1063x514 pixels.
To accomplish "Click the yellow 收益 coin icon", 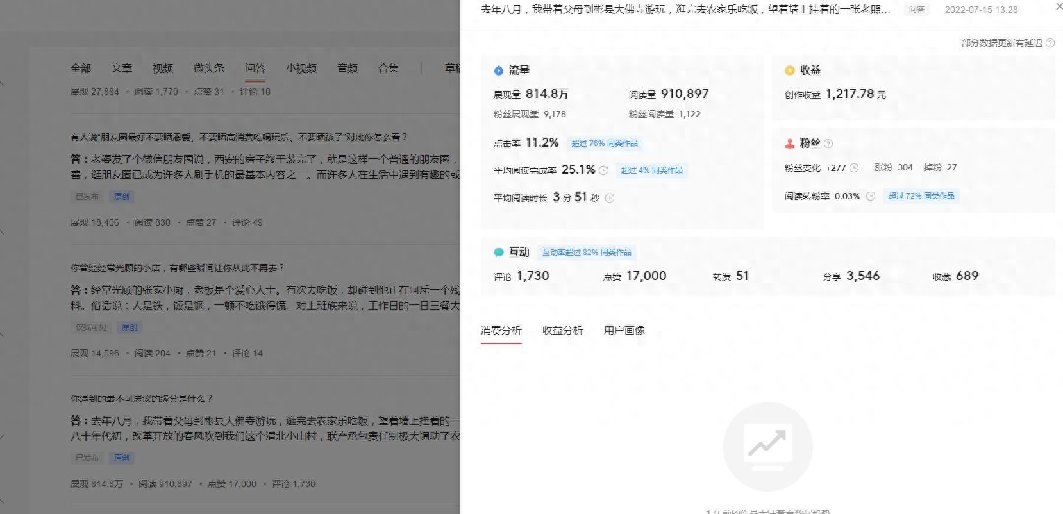I will (x=790, y=70).
